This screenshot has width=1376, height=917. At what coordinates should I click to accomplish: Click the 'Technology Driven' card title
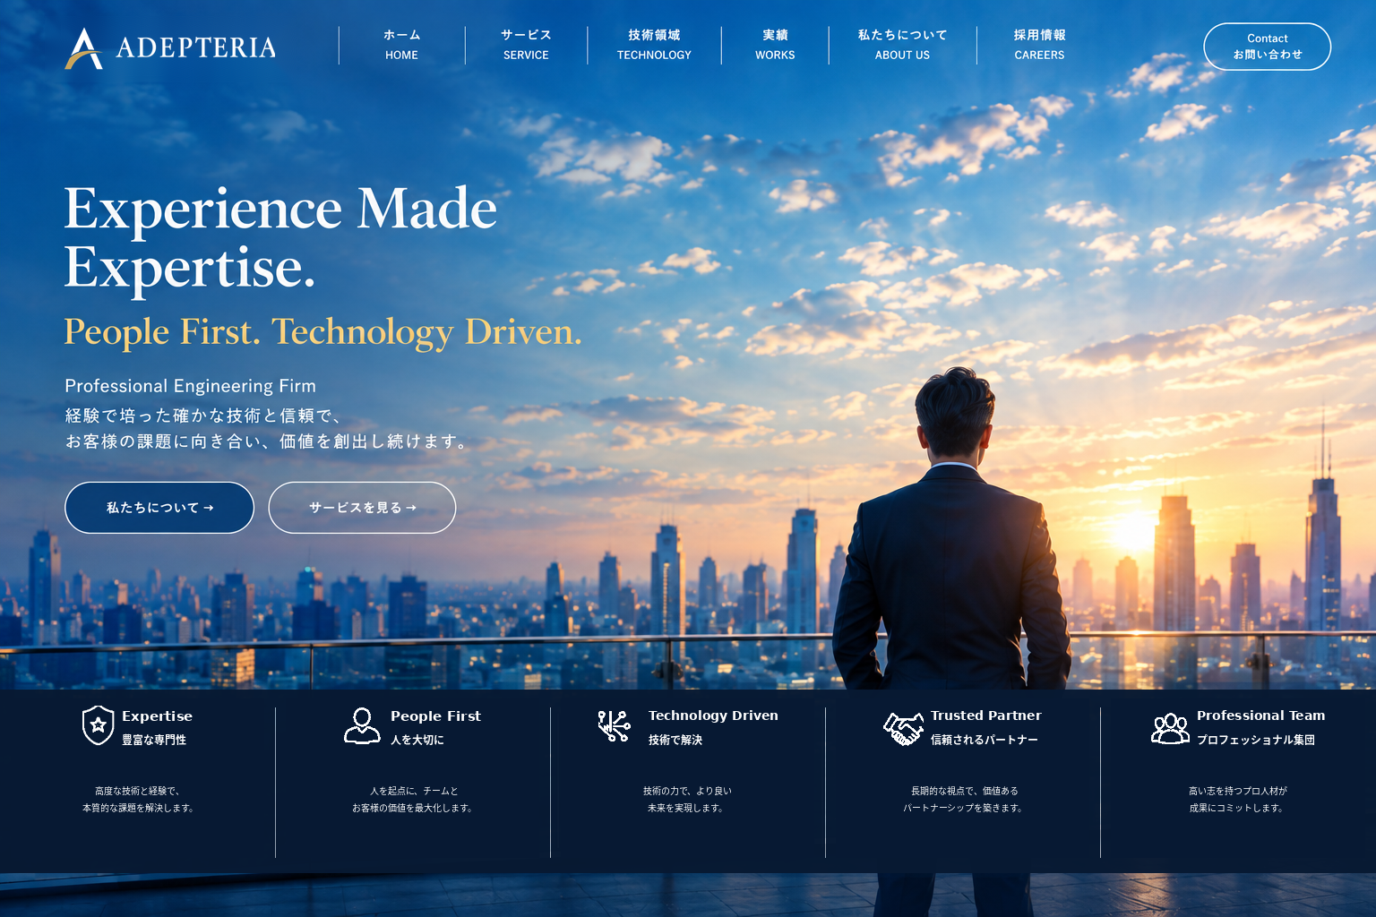coord(713,716)
